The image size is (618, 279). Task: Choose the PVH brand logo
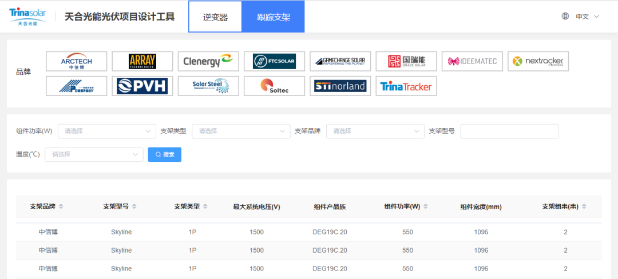tap(142, 86)
